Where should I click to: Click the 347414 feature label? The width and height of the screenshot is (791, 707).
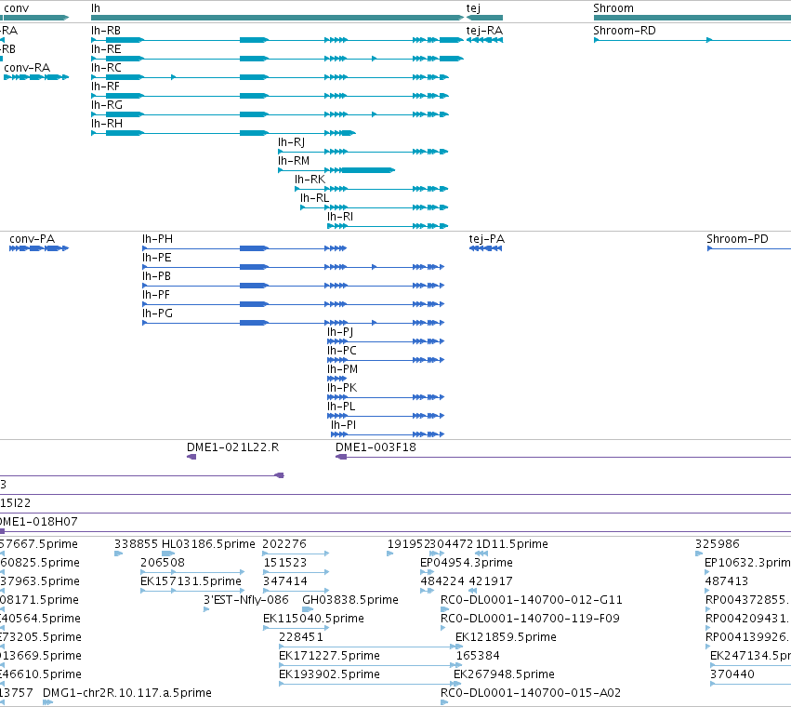coord(285,581)
